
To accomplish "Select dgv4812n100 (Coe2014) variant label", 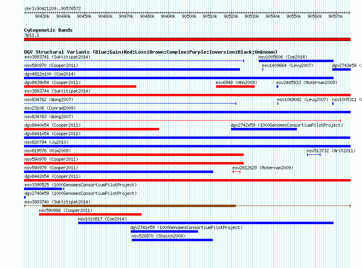I will coord(50,74).
